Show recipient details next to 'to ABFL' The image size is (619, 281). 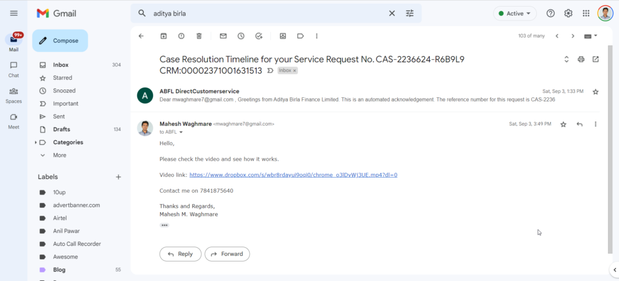tap(181, 132)
